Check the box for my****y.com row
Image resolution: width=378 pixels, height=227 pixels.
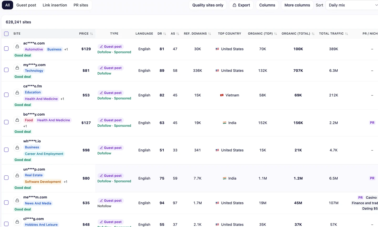pos(6,70)
